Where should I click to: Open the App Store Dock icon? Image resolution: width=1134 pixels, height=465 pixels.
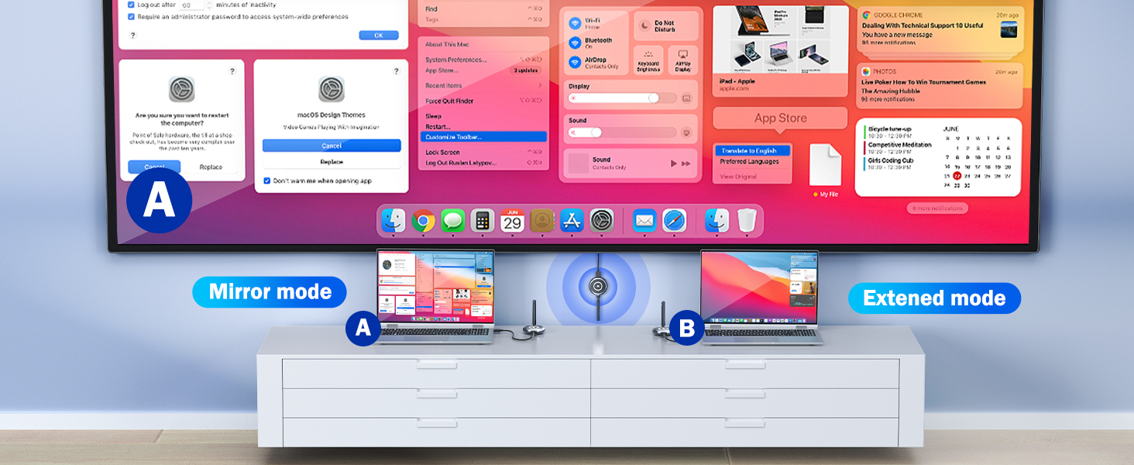pos(572,221)
